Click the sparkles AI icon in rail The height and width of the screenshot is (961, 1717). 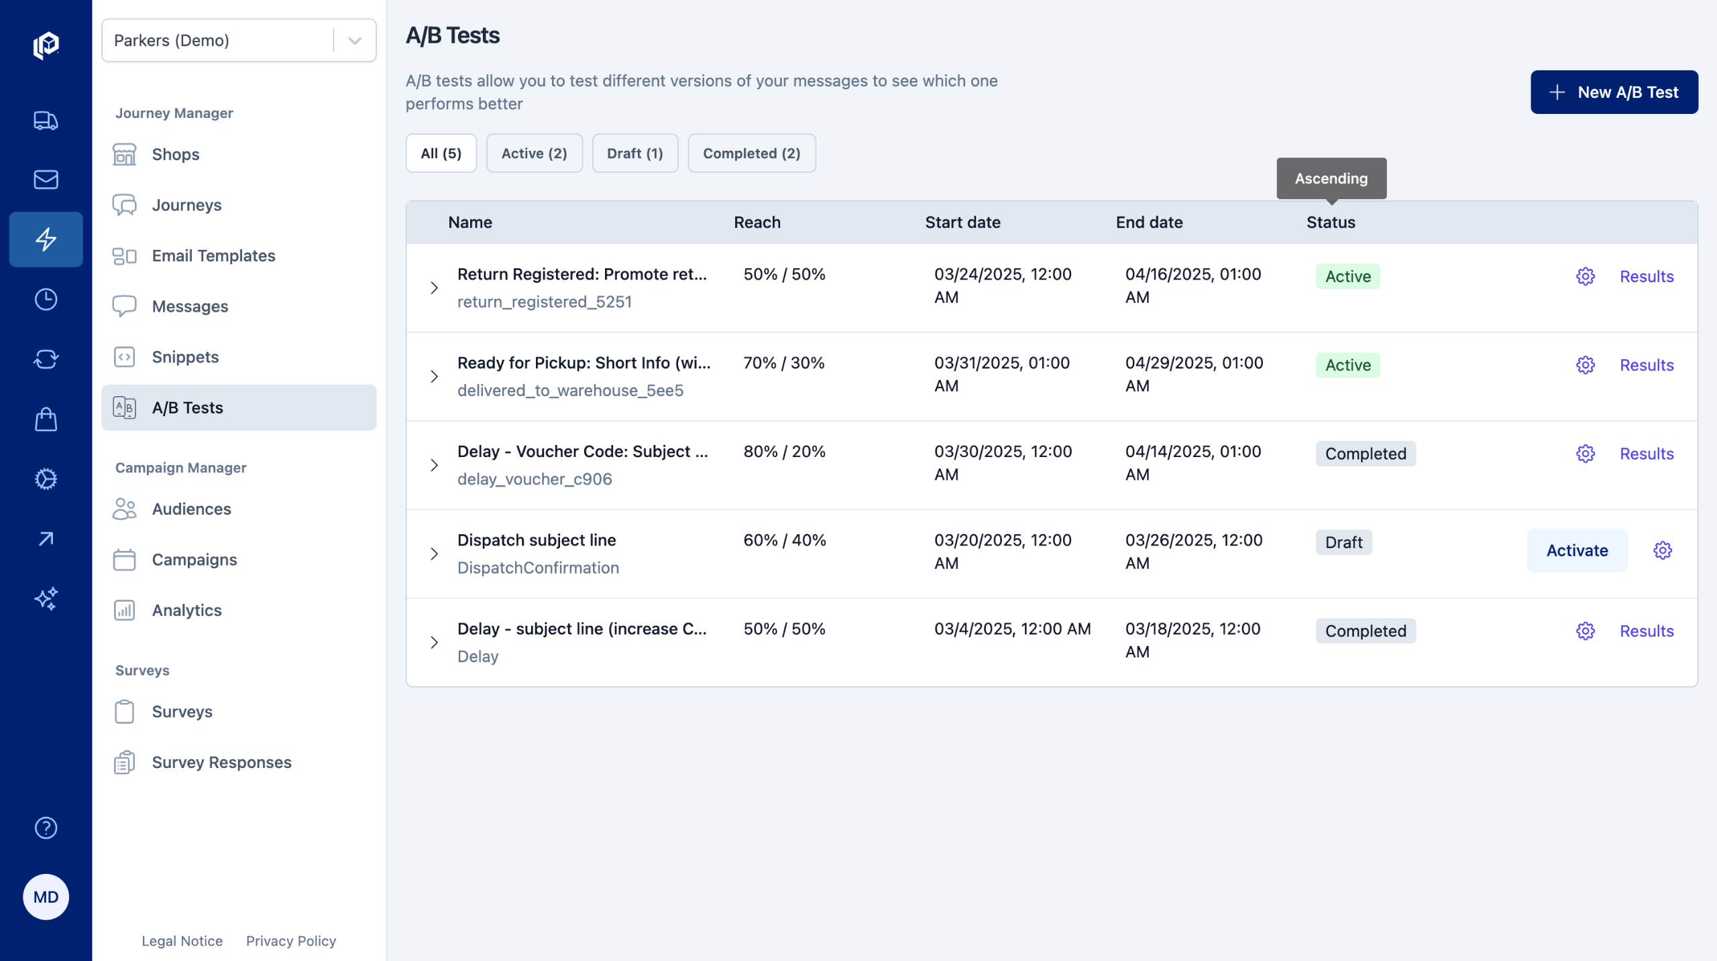point(46,598)
